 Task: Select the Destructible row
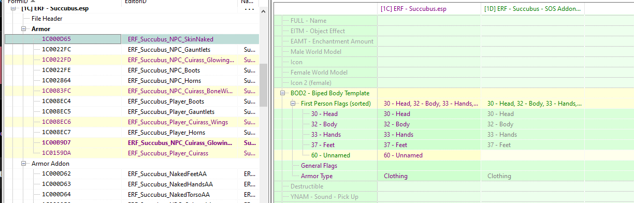click(307, 186)
